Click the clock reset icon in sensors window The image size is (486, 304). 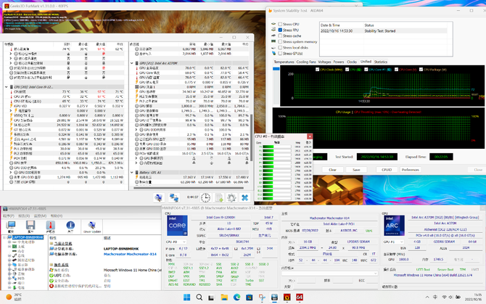tap(205, 197)
